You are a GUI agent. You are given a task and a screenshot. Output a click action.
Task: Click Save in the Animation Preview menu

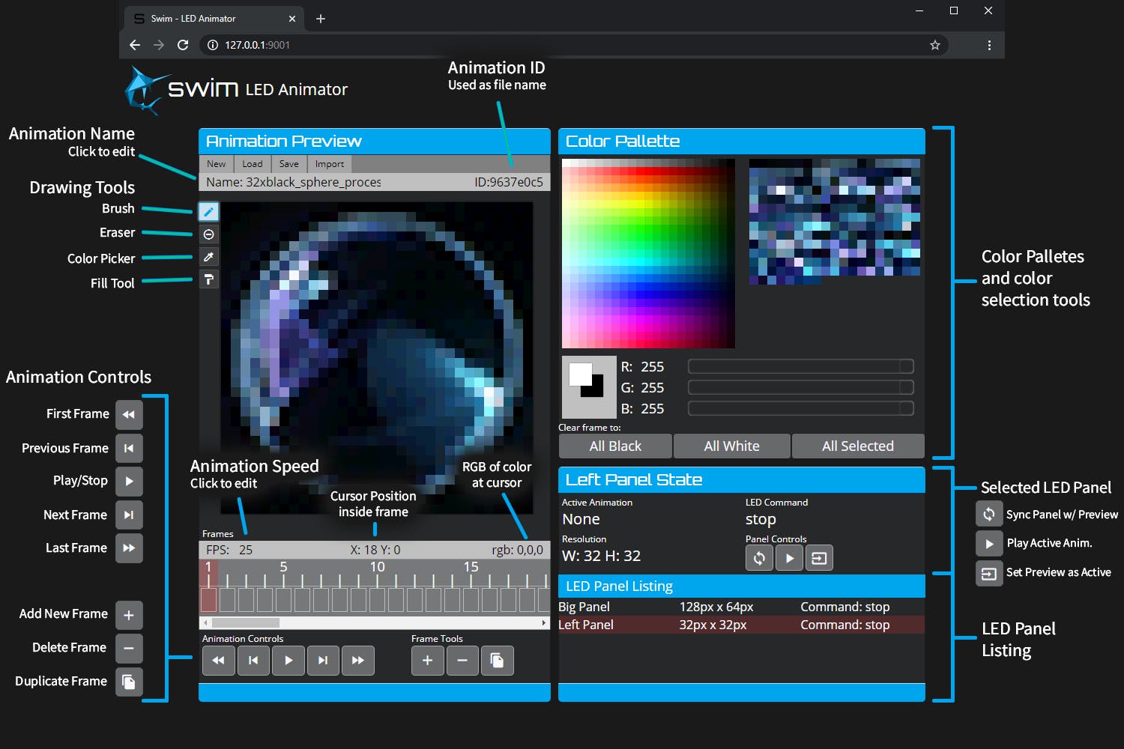289,164
